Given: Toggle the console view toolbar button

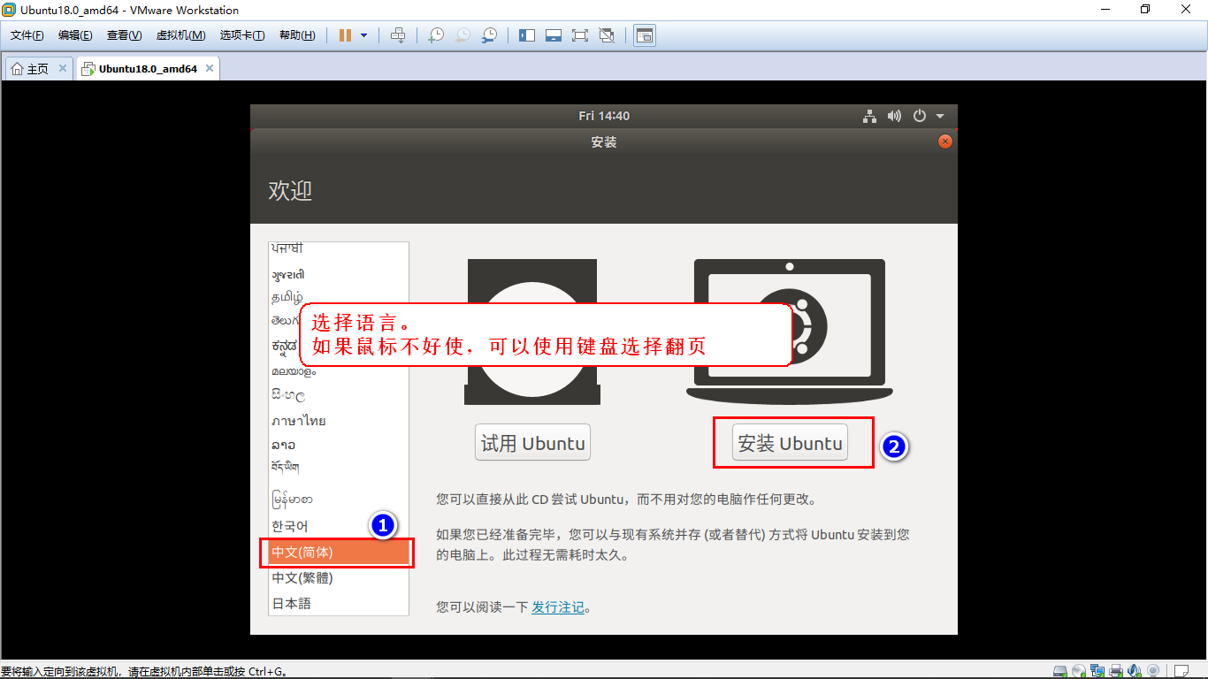Looking at the screenshot, I should [645, 35].
